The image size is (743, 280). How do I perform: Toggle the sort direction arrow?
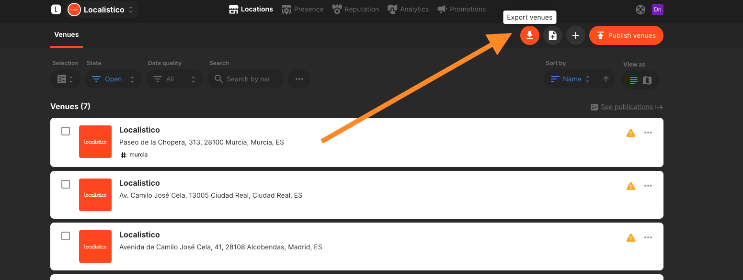coord(606,79)
